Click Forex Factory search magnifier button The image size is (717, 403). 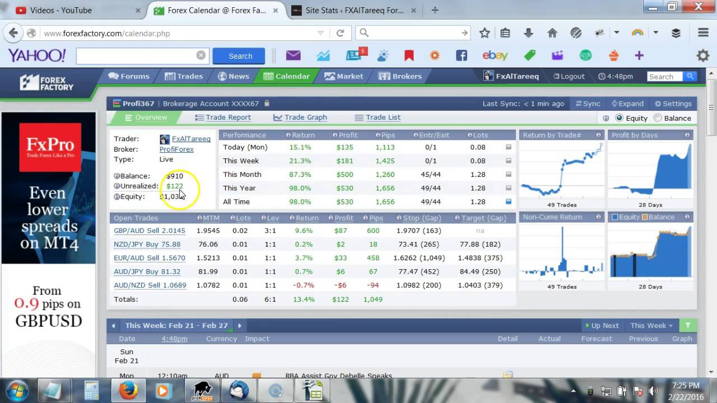pos(690,76)
